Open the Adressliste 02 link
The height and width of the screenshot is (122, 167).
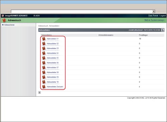click(52, 44)
